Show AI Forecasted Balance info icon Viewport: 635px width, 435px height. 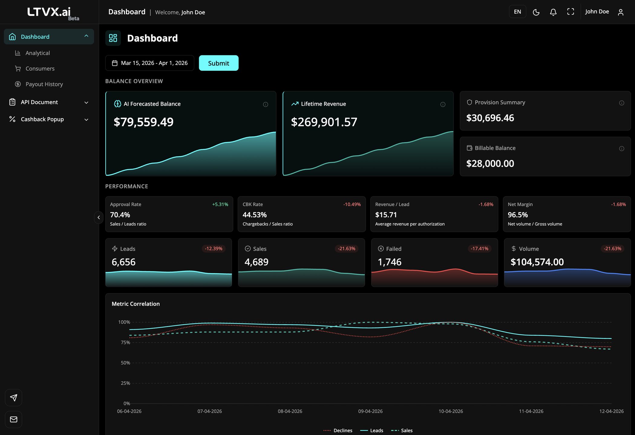point(265,105)
